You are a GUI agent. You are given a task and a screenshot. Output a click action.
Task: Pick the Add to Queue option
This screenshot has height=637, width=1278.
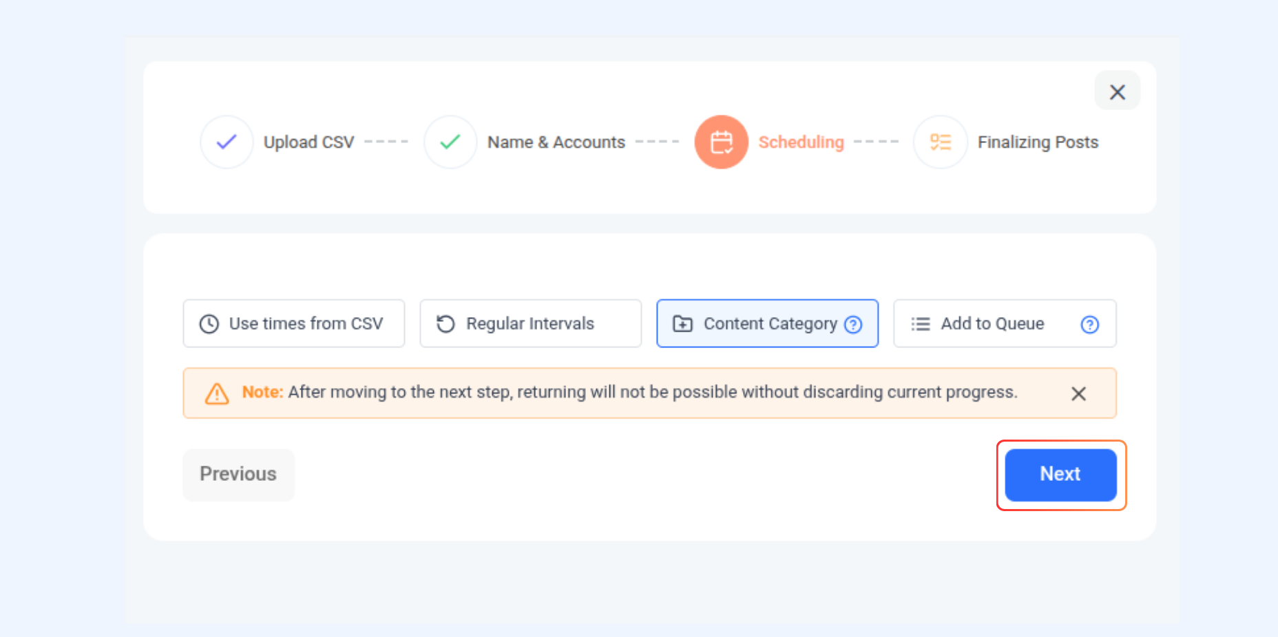[x=1005, y=323]
